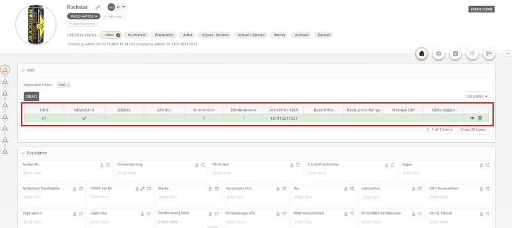This screenshot has height=228, width=512.
Task: Click the A icon of Sortiments-Prio
Action: [278, 188]
